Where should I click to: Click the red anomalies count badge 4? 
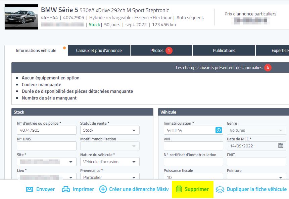(x=268, y=68)
